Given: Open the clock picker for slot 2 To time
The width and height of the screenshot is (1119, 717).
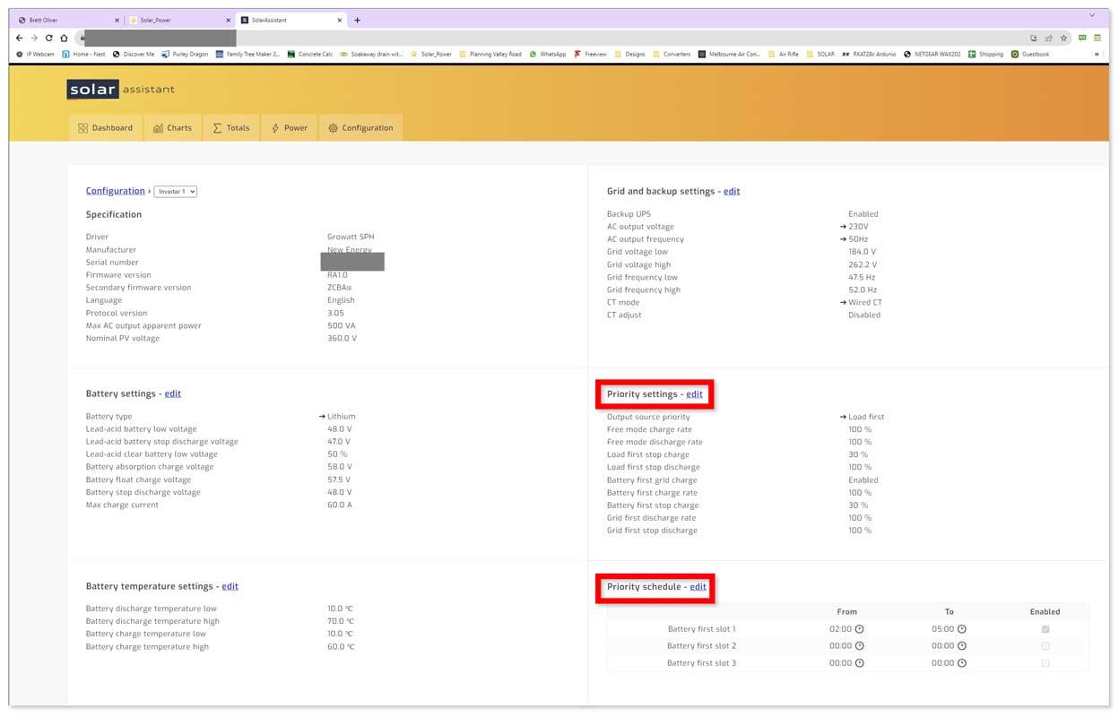Looking at the screenshot, I should point(961,646).
